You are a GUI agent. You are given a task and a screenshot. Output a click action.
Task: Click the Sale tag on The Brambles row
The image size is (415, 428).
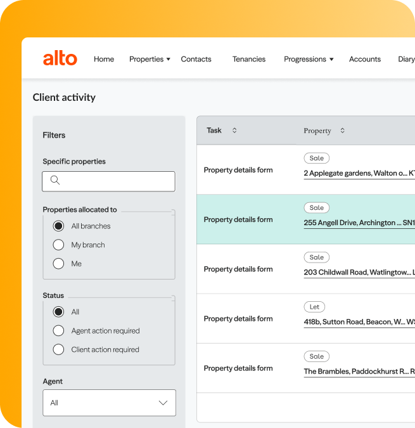[x=317, y=356]
